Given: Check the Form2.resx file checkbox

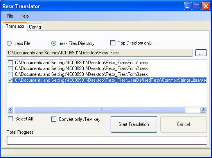Looking at the screenshot, I should pos(11,68).
